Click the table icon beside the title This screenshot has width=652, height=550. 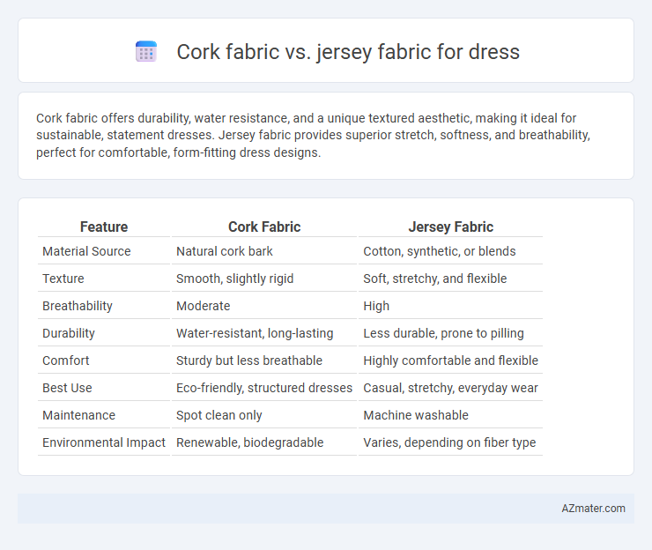(146, 52)
